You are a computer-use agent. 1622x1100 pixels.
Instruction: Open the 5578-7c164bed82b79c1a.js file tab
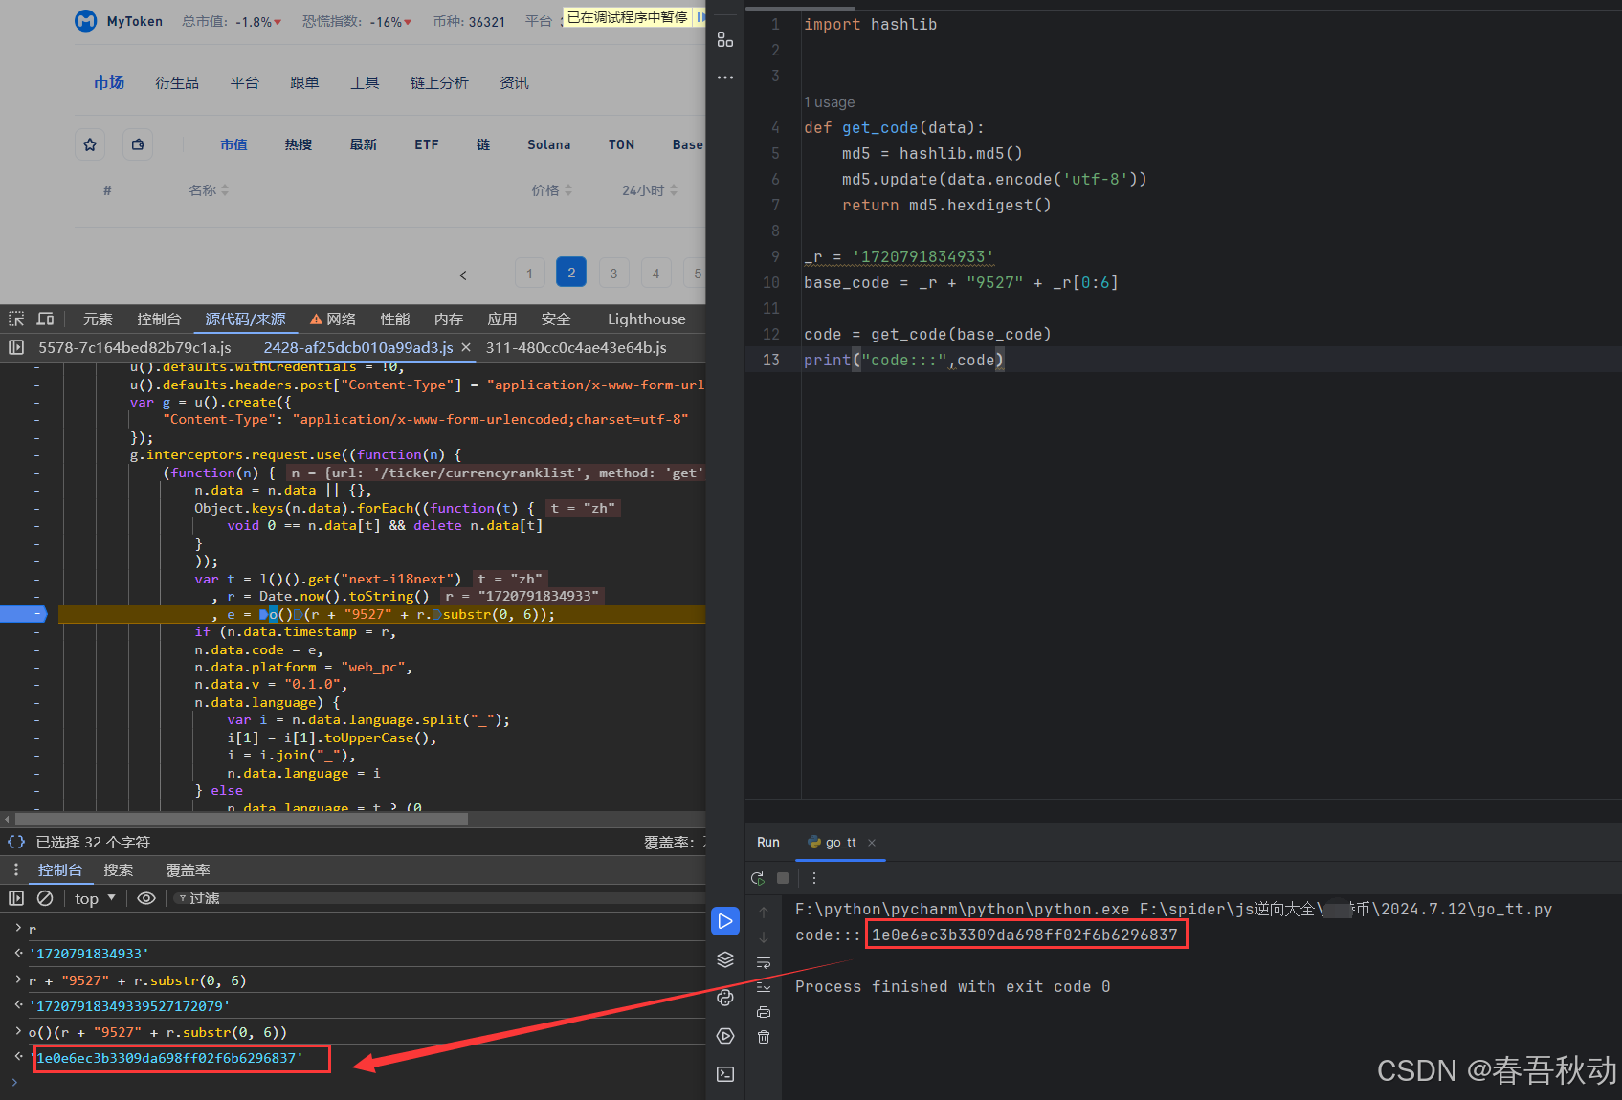pos(135,347)
